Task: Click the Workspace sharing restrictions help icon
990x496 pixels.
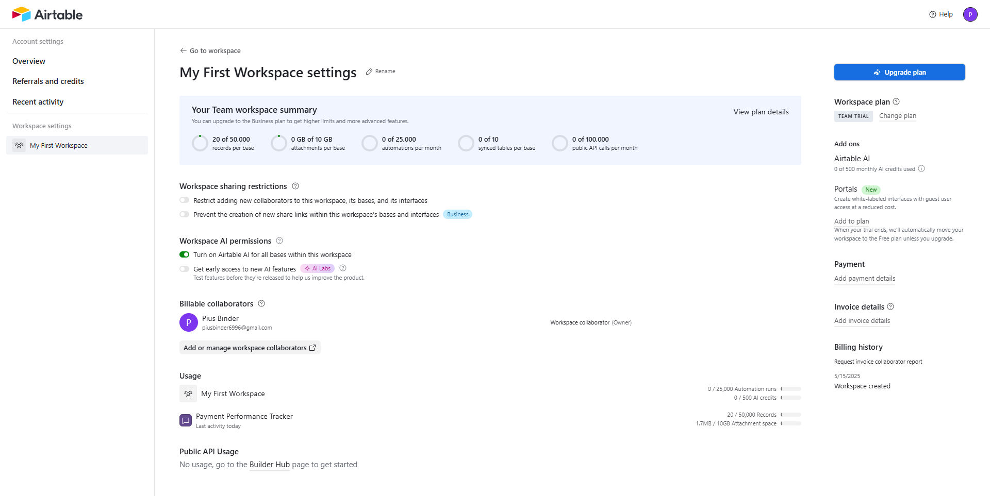Action: [x=295, y=186]
